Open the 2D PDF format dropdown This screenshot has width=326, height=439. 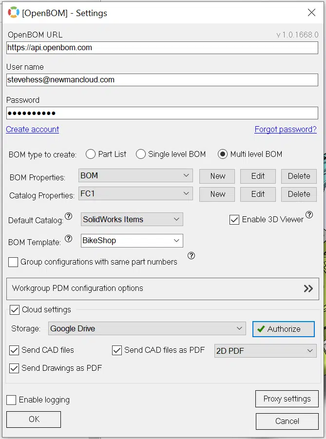pyautogui.click(x=266, y=351)
